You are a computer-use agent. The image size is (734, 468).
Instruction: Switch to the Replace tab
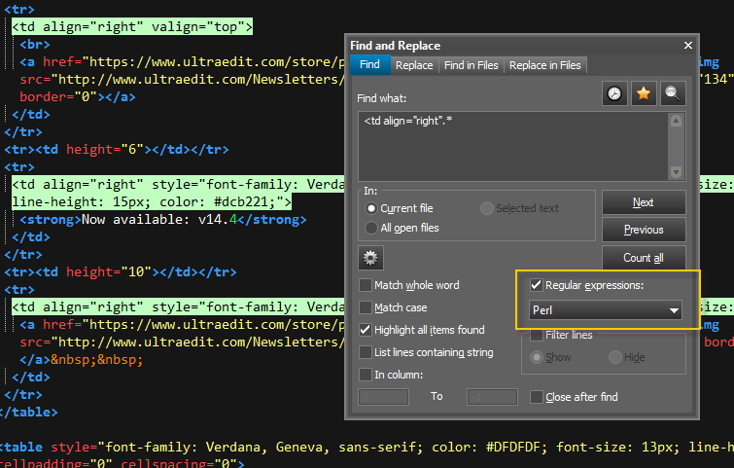pos(414,65)
